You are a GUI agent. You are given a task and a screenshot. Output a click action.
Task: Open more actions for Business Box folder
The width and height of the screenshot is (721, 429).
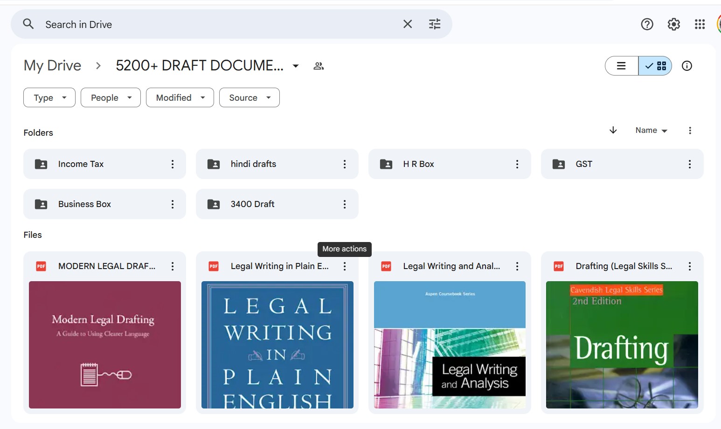click(x=173, y=204)
